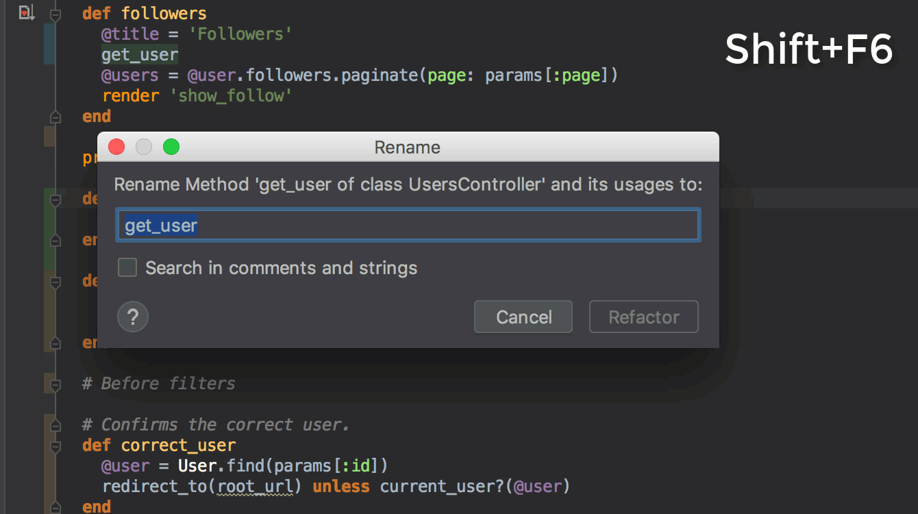Click the 'Search in comments and strings' label

click(x=282, y=267)
